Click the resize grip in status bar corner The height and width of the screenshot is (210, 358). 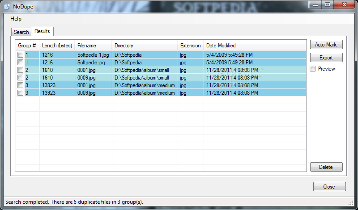click(x=351, y=203)
